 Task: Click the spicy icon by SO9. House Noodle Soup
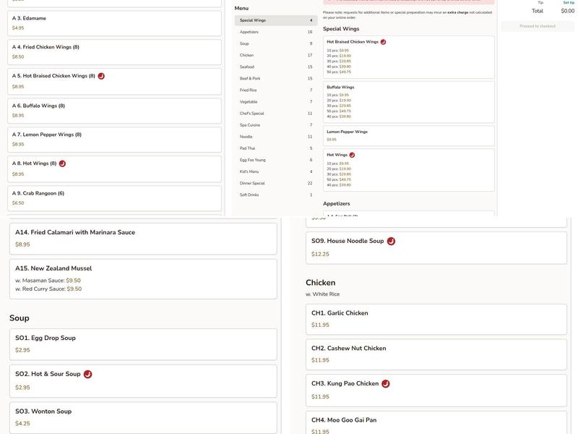click(391, 241)
